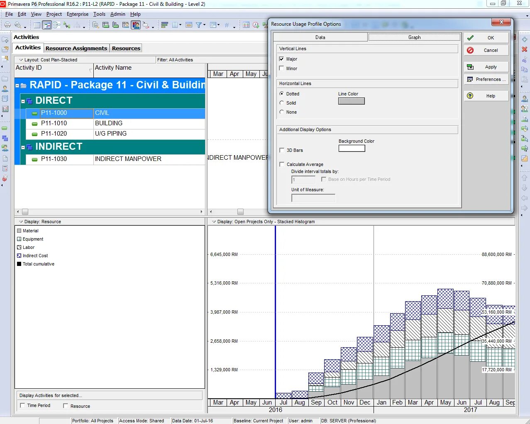This screenshot has width=530, height=424.
Task: Open Print Preview from the toolbar
Action: 18,25
